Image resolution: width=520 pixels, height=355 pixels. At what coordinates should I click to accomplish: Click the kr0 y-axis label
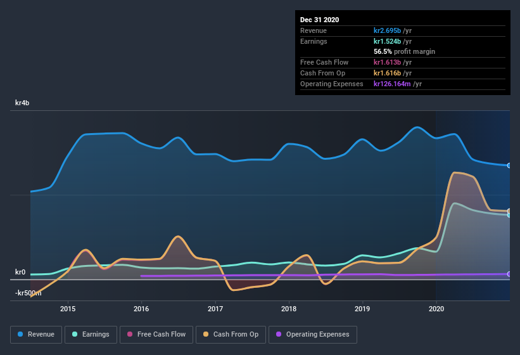coord(20,272)
